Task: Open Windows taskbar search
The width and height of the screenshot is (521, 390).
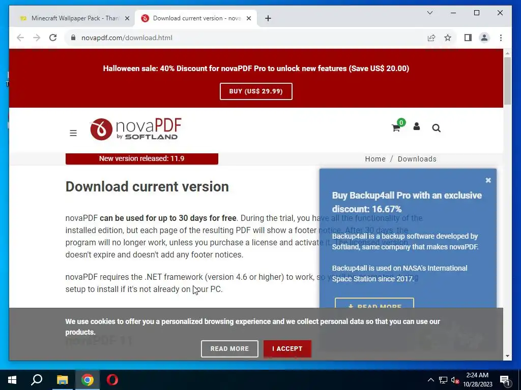Action: pos(37,380)
